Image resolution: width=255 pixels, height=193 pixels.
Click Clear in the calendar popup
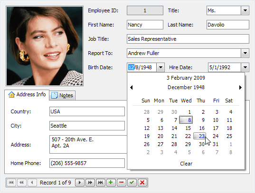click(x=186, y=164)
